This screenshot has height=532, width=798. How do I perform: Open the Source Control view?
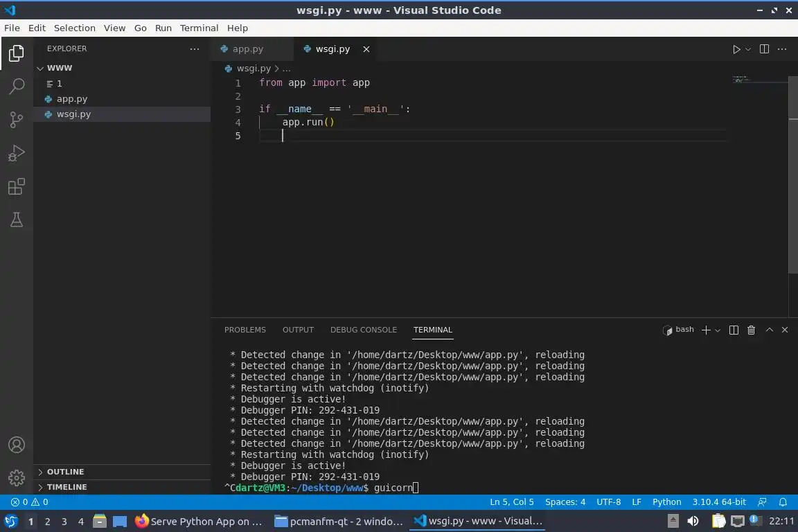click(x=17, y=120)
